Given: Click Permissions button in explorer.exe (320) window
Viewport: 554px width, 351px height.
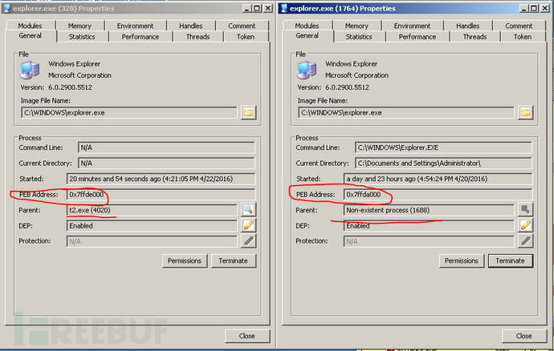Looking at the screenshot, I should tap(185, 260).
